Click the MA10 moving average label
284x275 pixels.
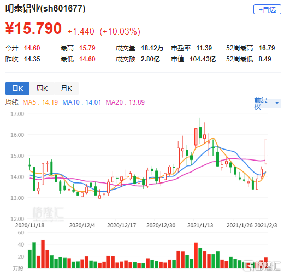(x=82, y=102)
